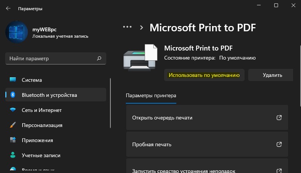
Task: Minimize the Параметры window
Action: coord(259,5)
